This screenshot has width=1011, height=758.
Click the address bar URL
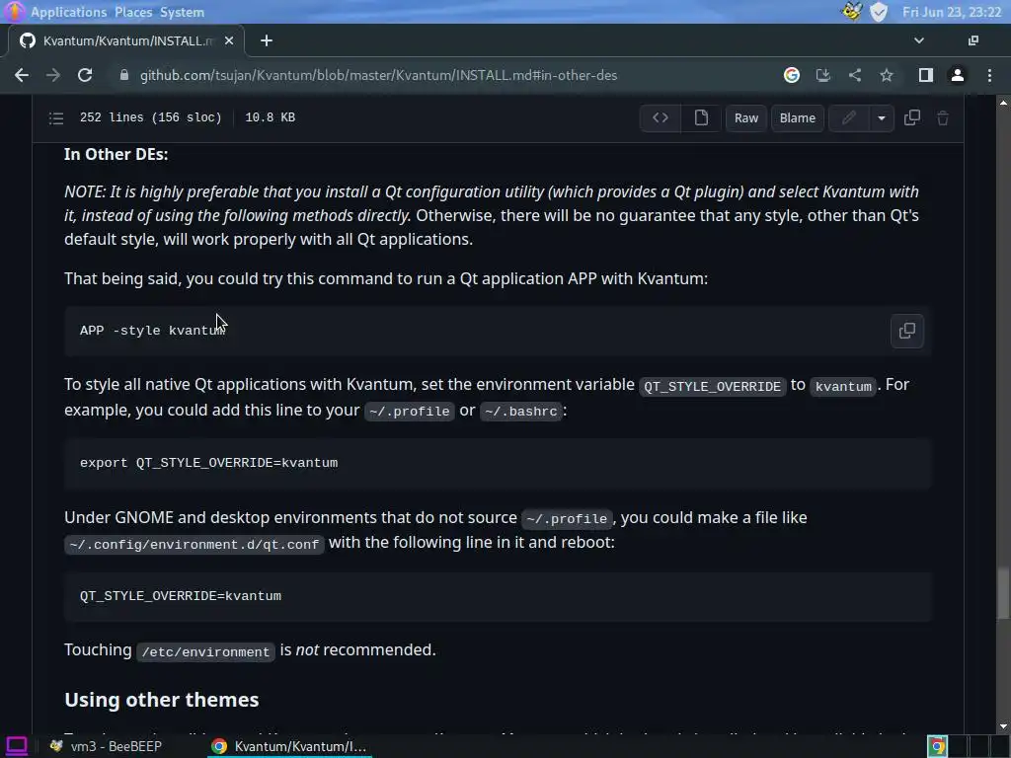[378, 75]
